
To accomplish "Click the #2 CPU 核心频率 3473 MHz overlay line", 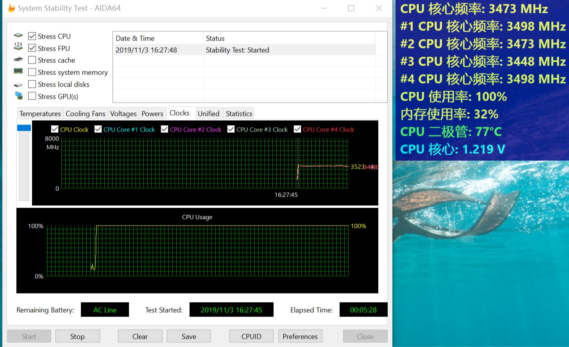I will [483, 44].
